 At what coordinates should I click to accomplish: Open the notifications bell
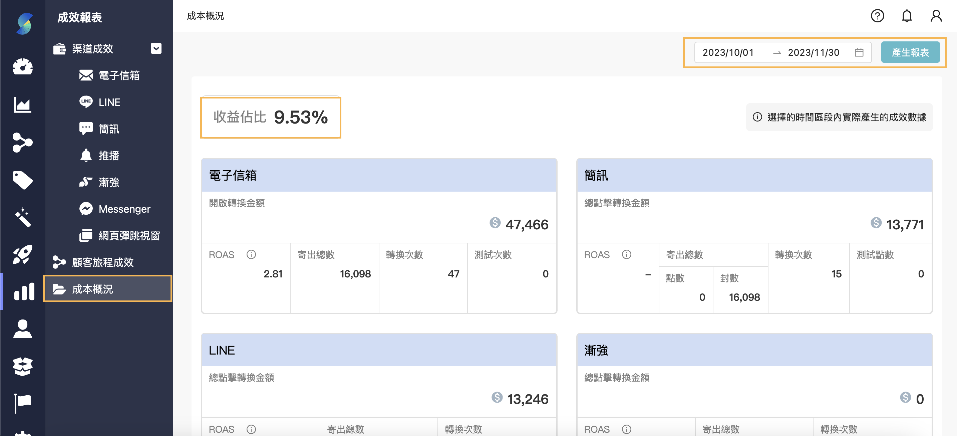tap(907, 16)
